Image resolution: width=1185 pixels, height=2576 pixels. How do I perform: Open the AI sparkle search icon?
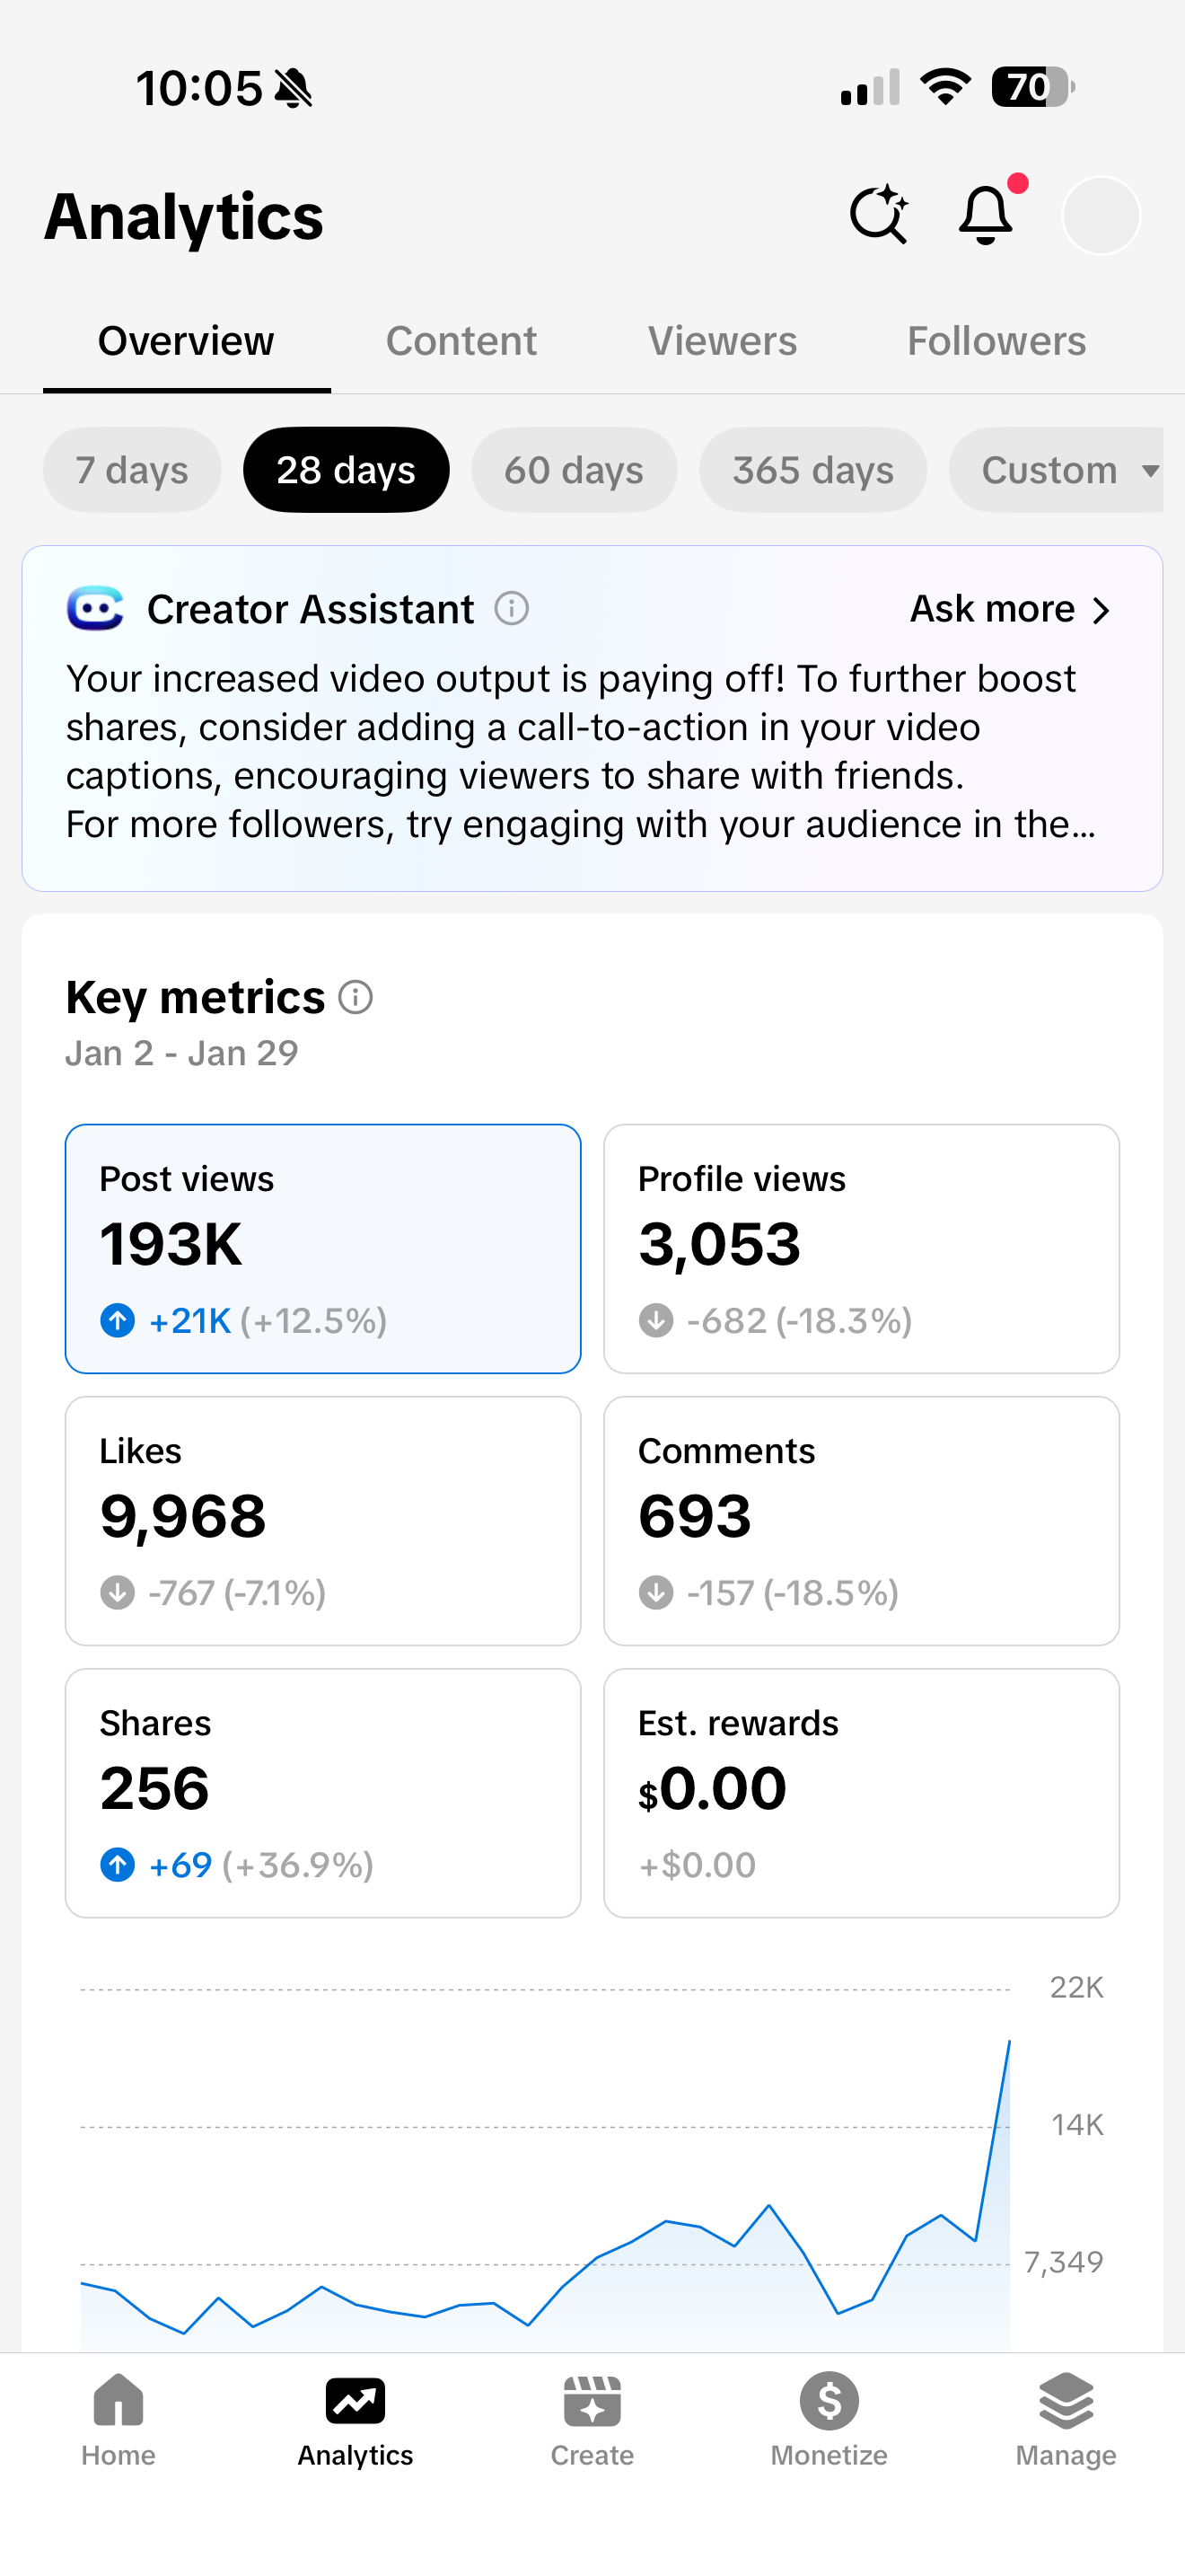[878, 215]
